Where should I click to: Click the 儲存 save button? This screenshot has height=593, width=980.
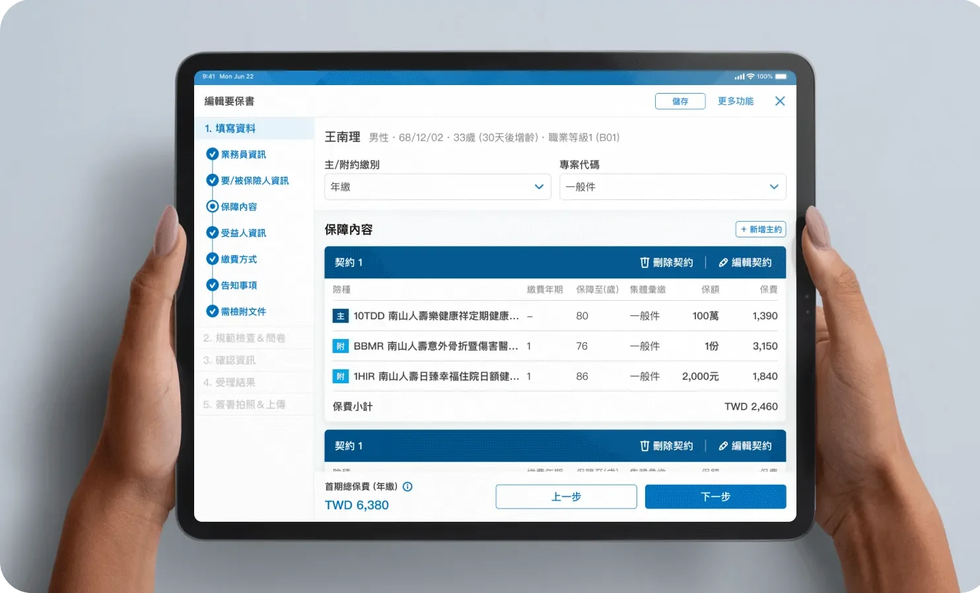point(680,101)
